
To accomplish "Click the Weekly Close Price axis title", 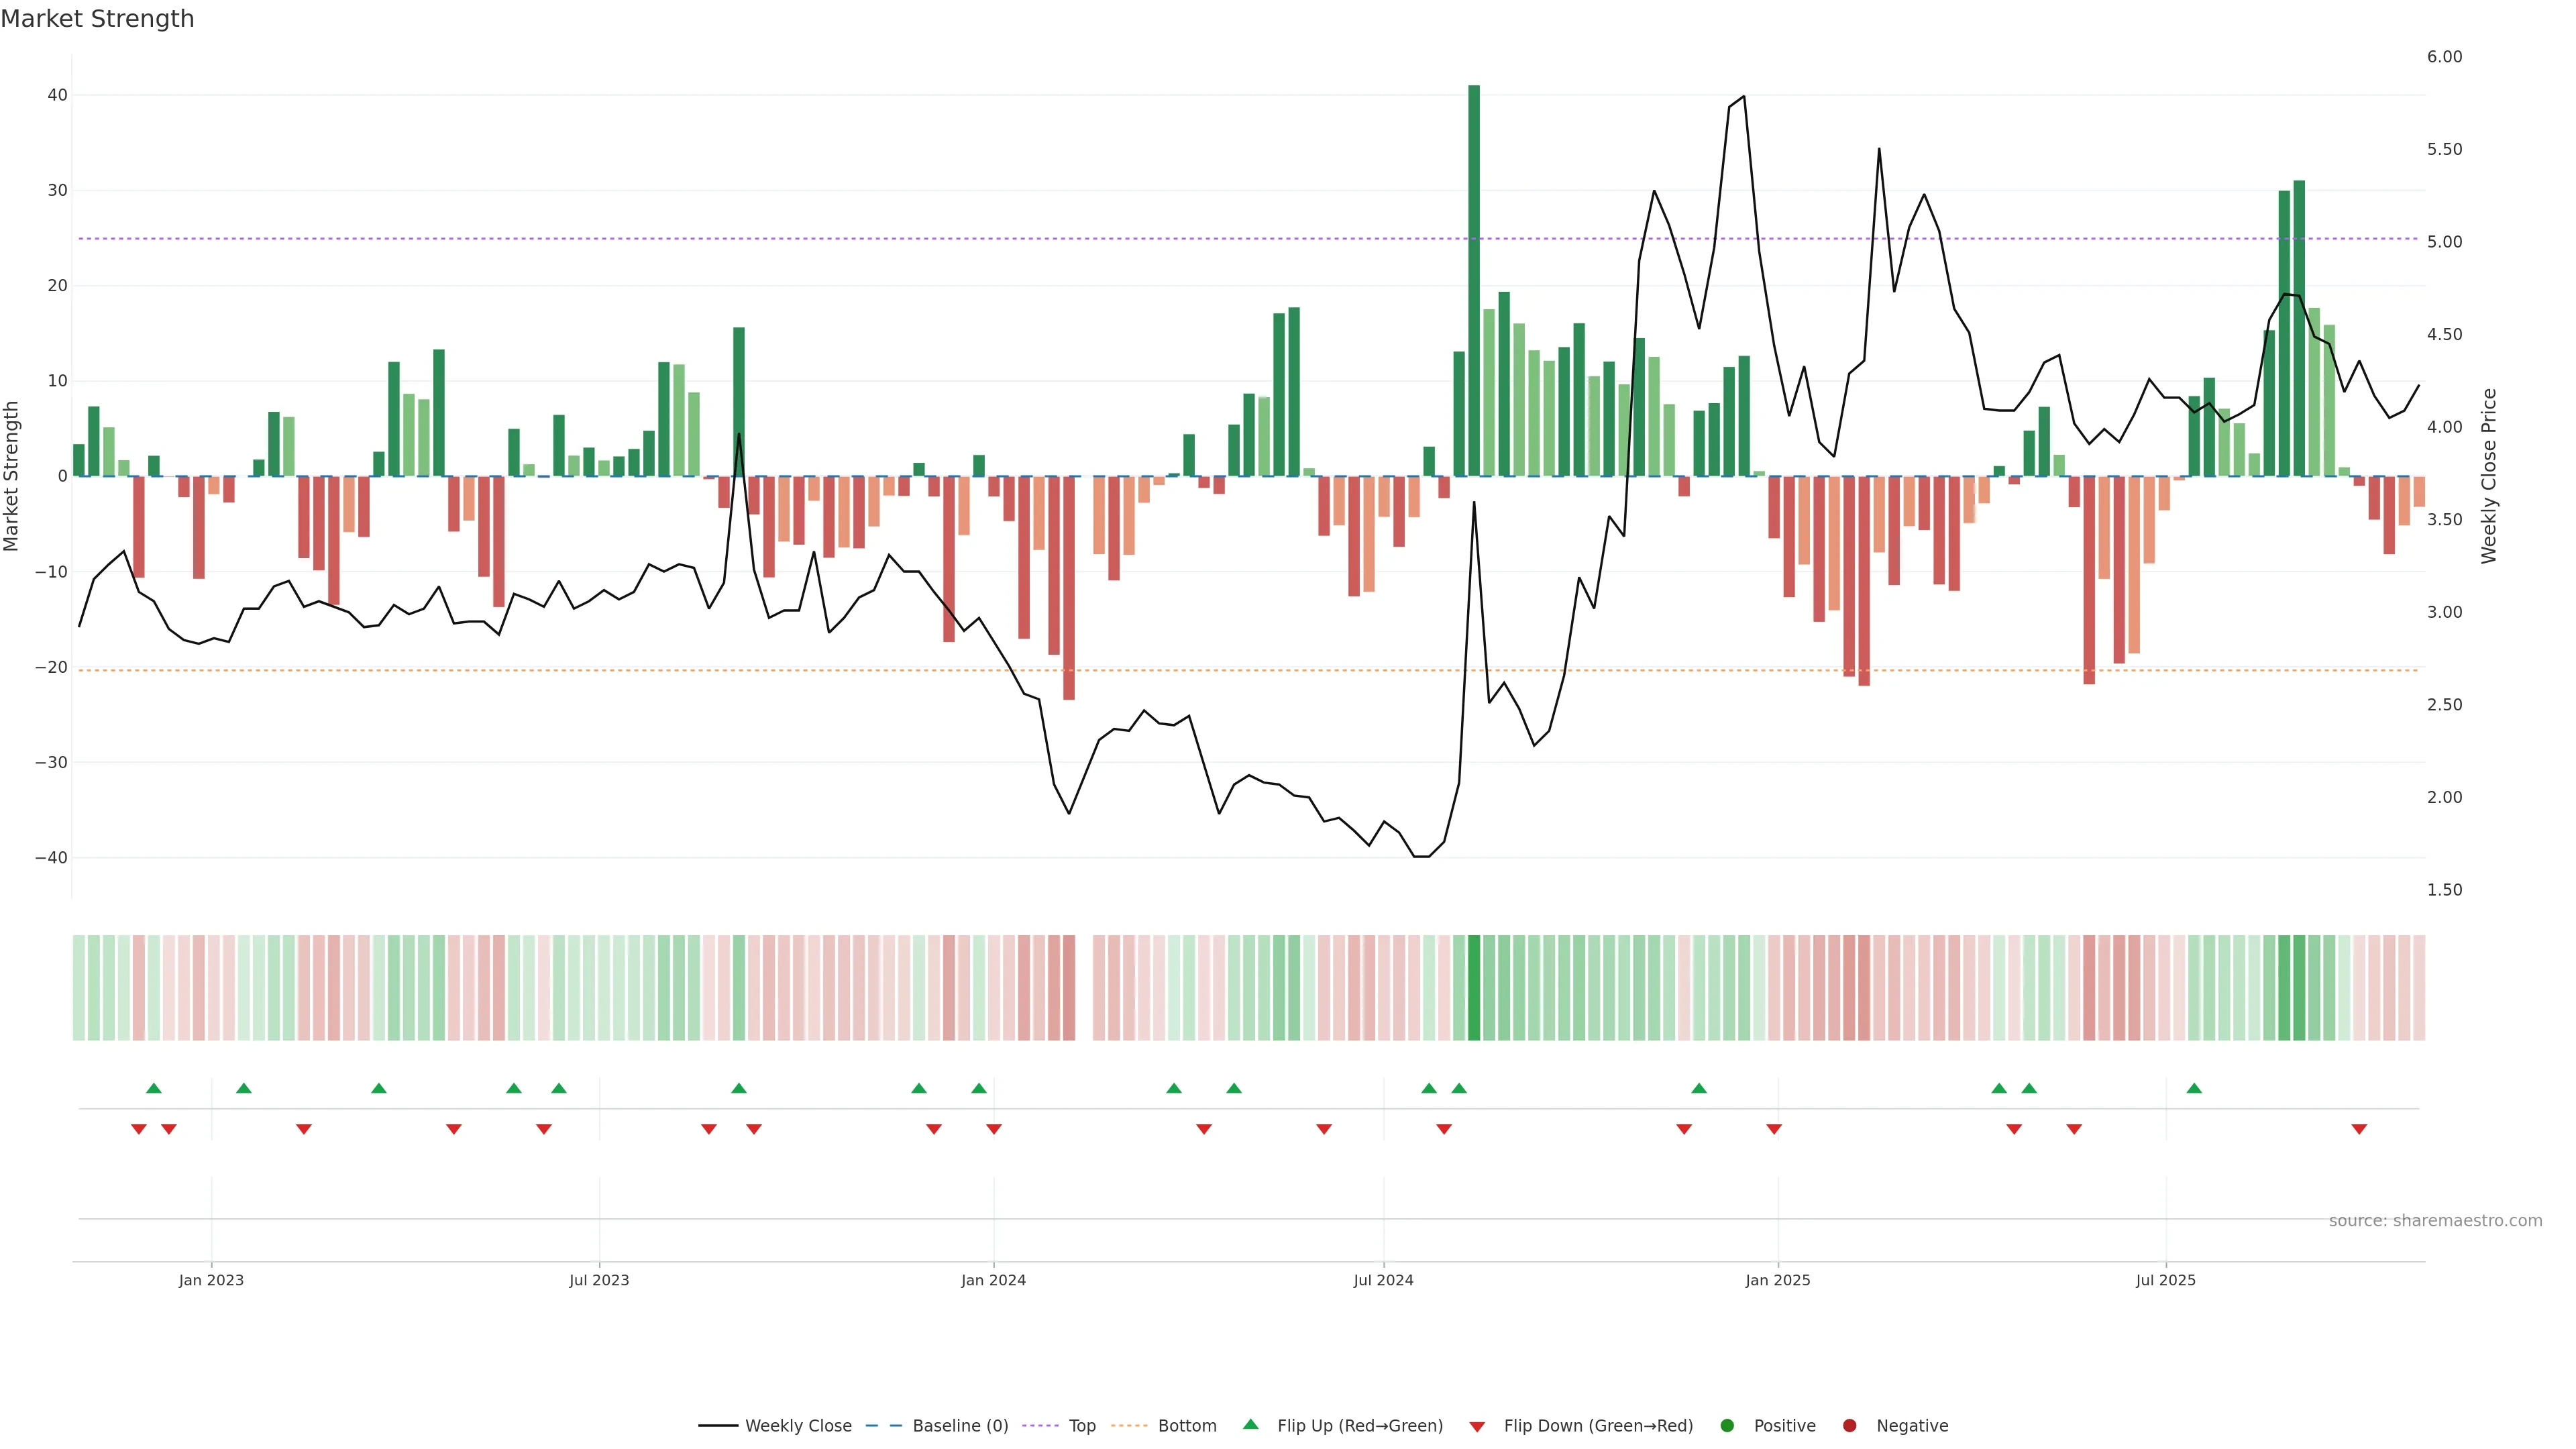I will pyautogui.click(x=2489, y=476).
